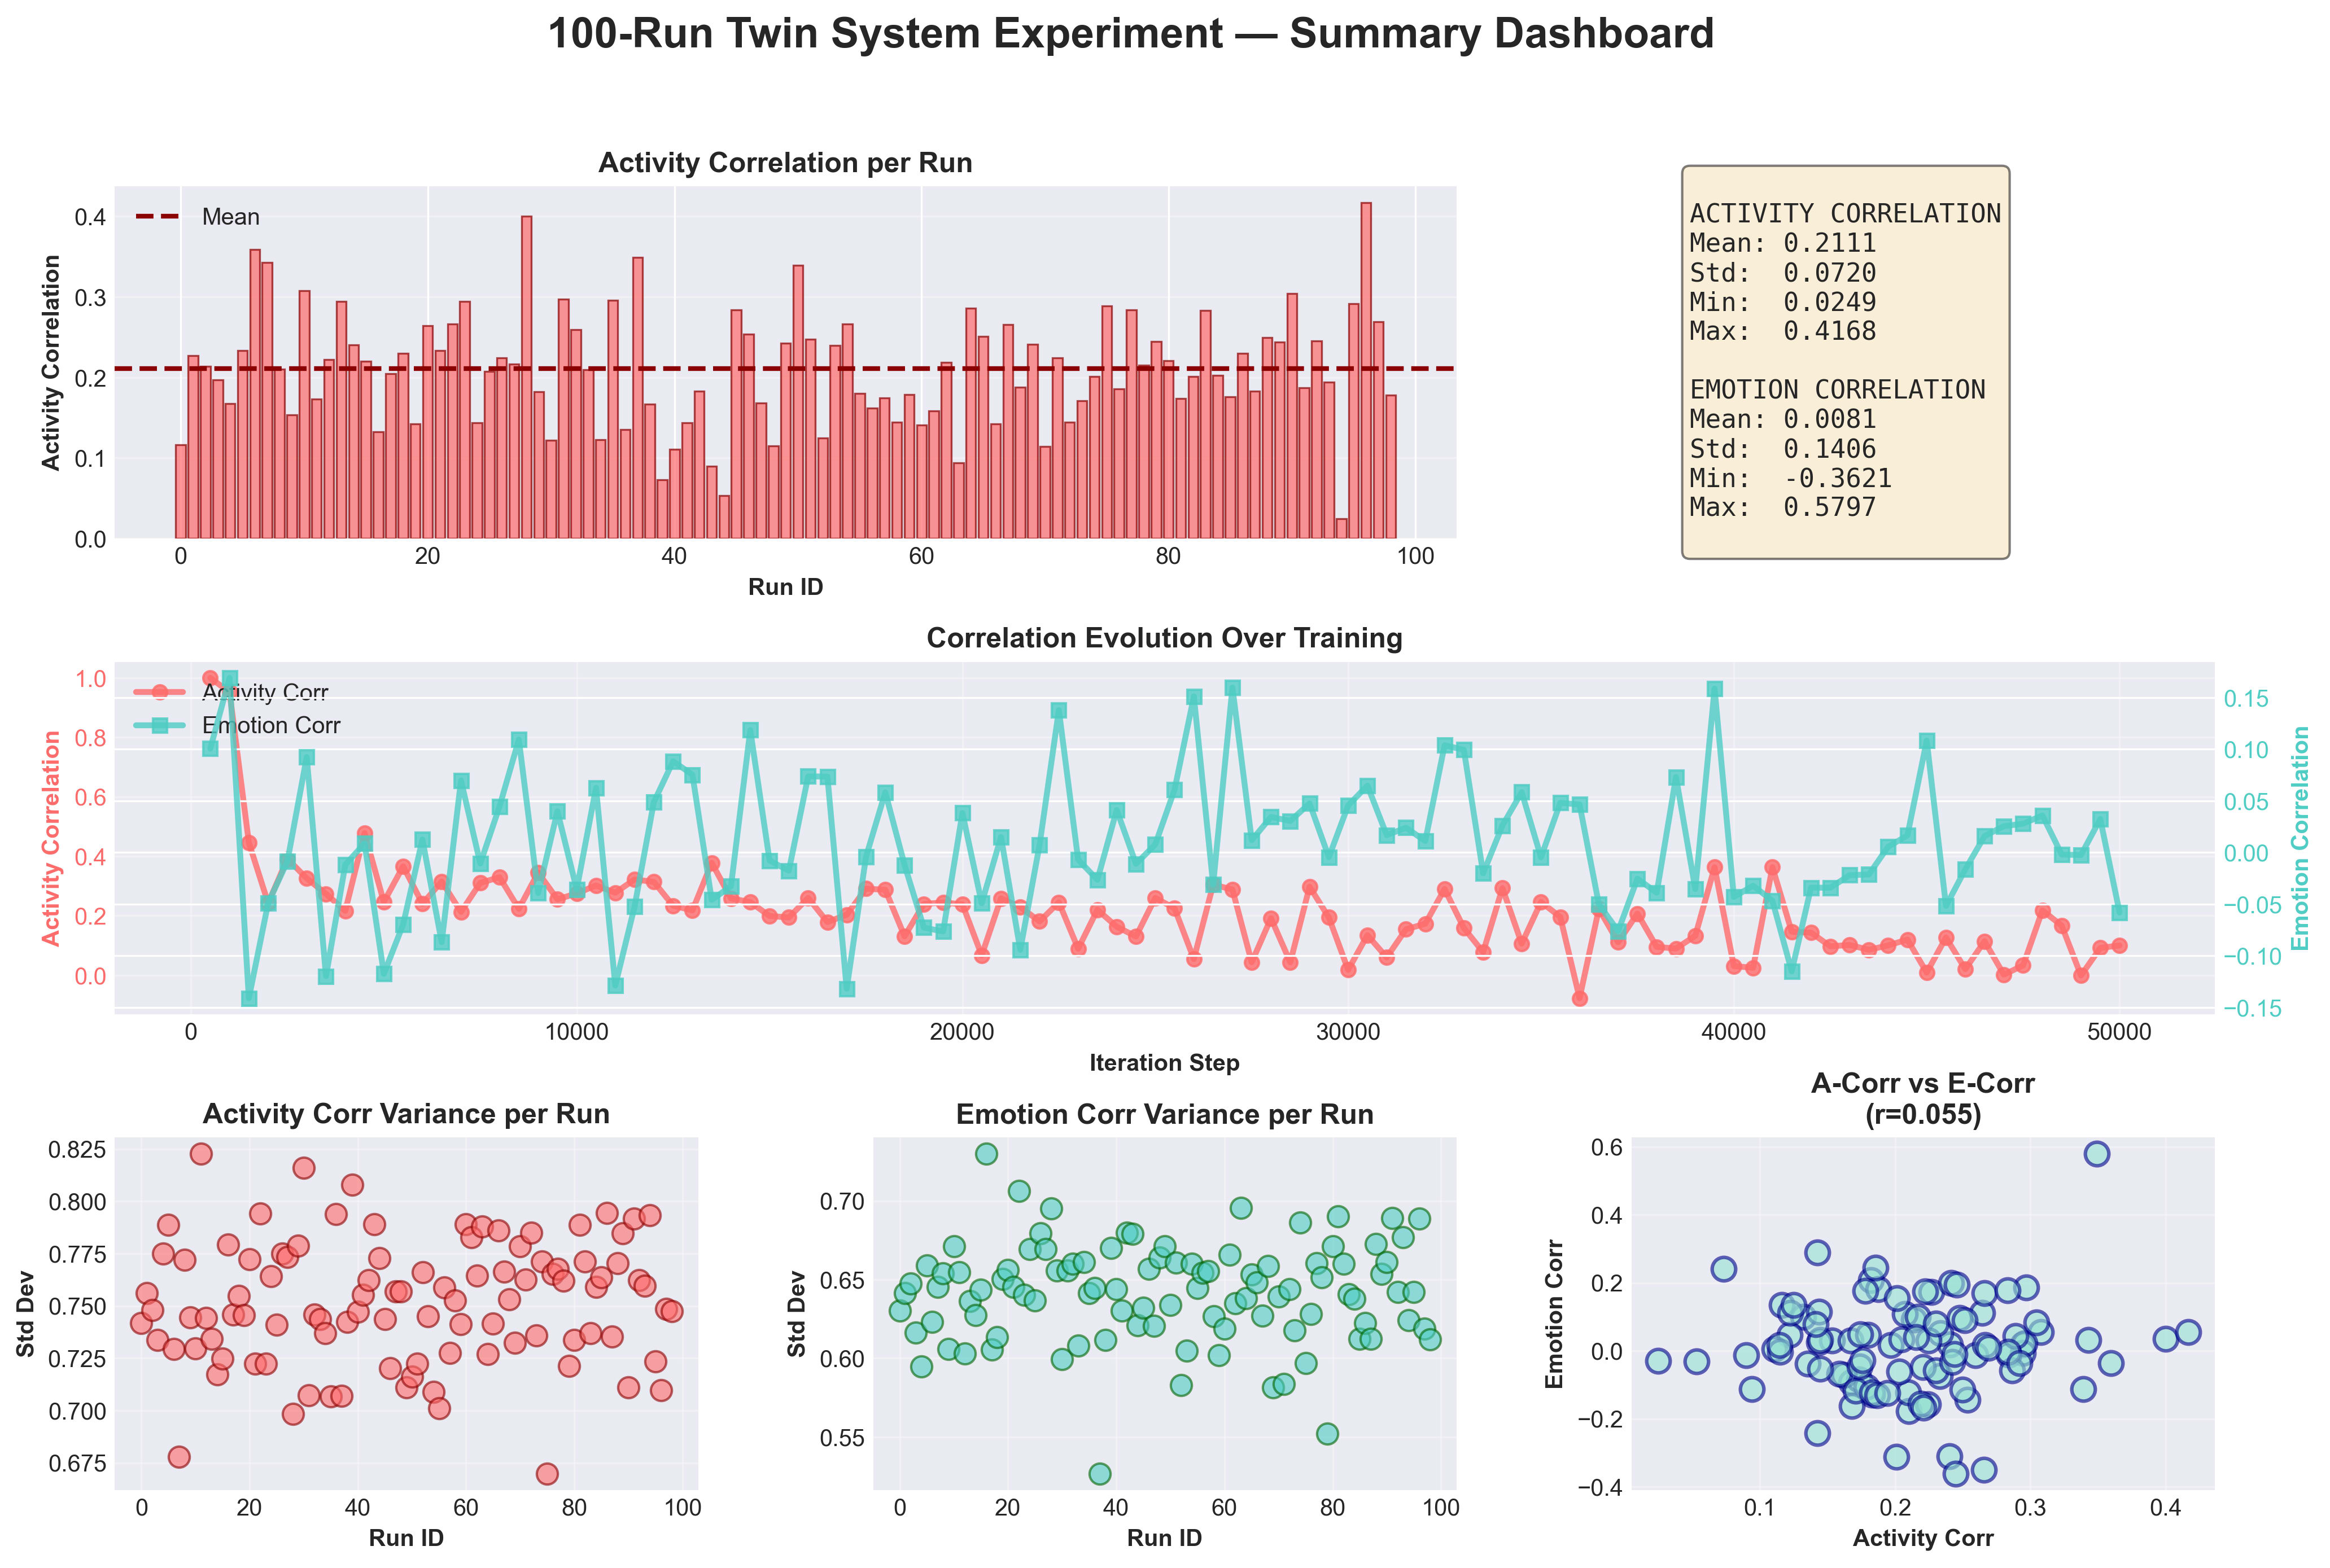The height and width of the screenshot is (1568, 2330).
Task: Click the tallest bar near Run ID 96
Action: [1366, 370]
